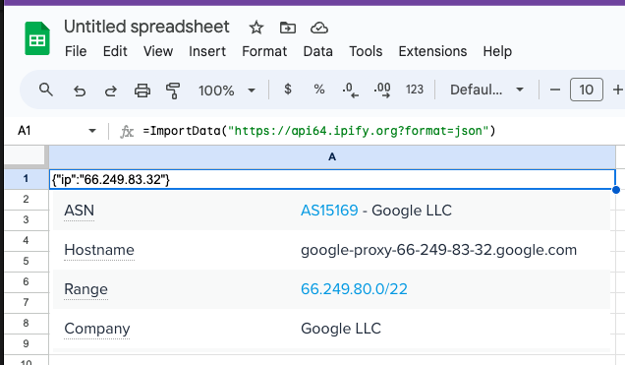Decrease decimal places
Screen dimensions: 625x365
coord(351,90)
